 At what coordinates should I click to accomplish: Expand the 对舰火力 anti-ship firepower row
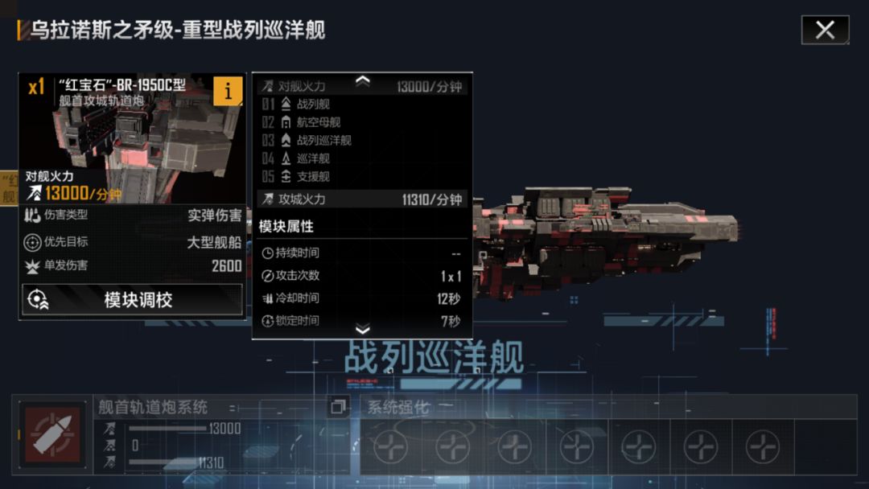pos(362,86)
